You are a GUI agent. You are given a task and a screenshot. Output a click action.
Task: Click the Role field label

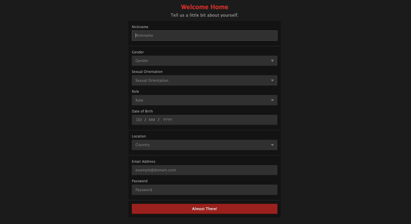(135, 91)
